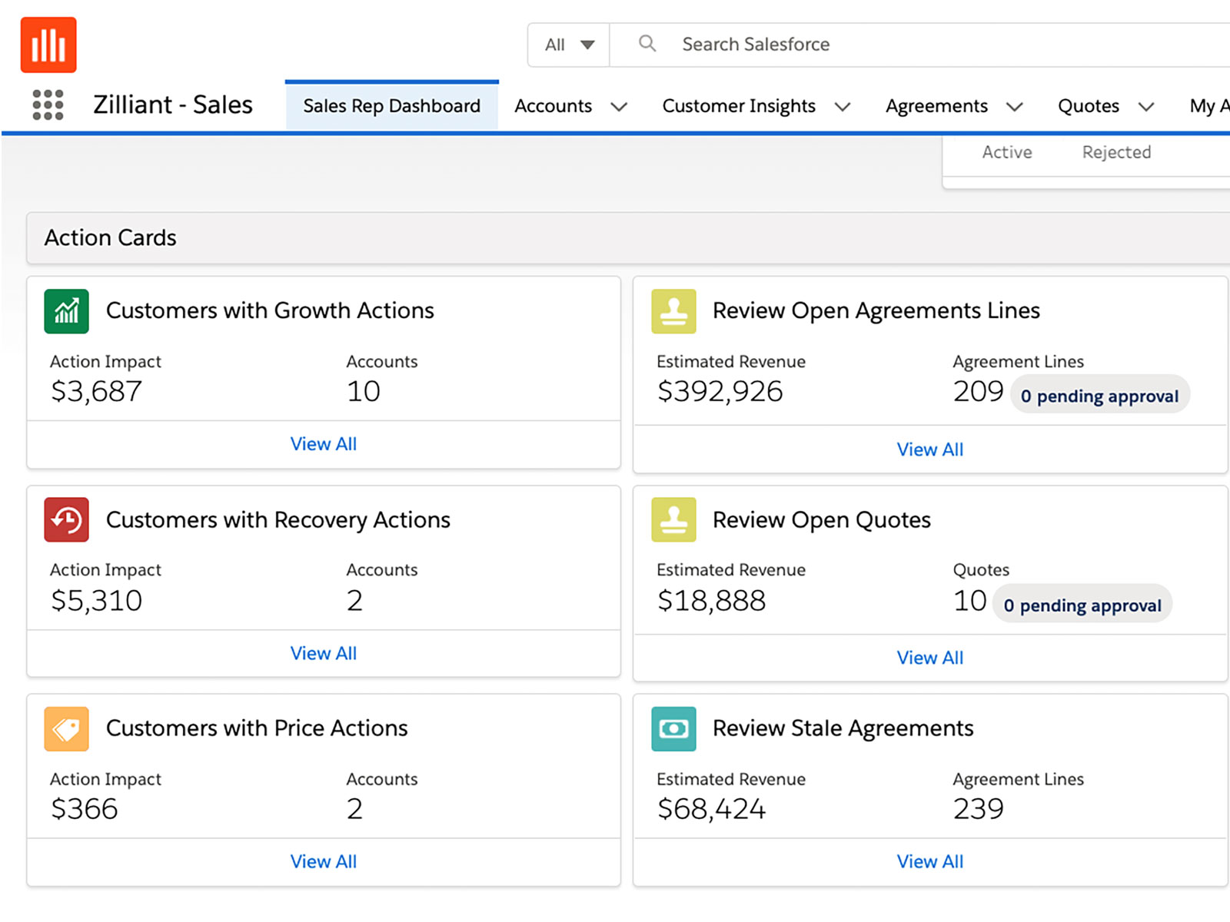
Task: Click the green Growth Actions chart icon
Action: click(67, 311)
